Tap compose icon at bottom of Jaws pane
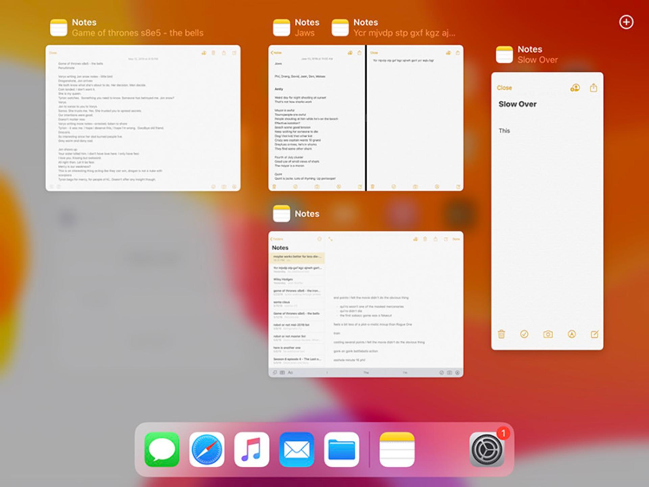 point(360,187)
